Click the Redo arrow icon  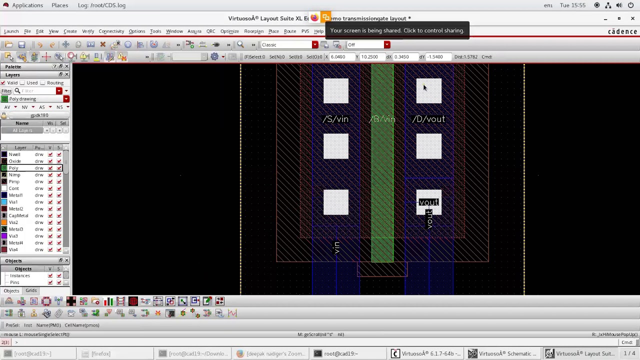(x=52, y=44)
